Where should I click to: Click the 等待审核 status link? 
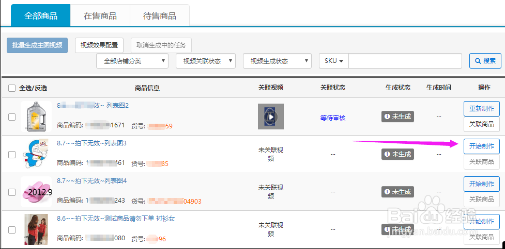333,118
